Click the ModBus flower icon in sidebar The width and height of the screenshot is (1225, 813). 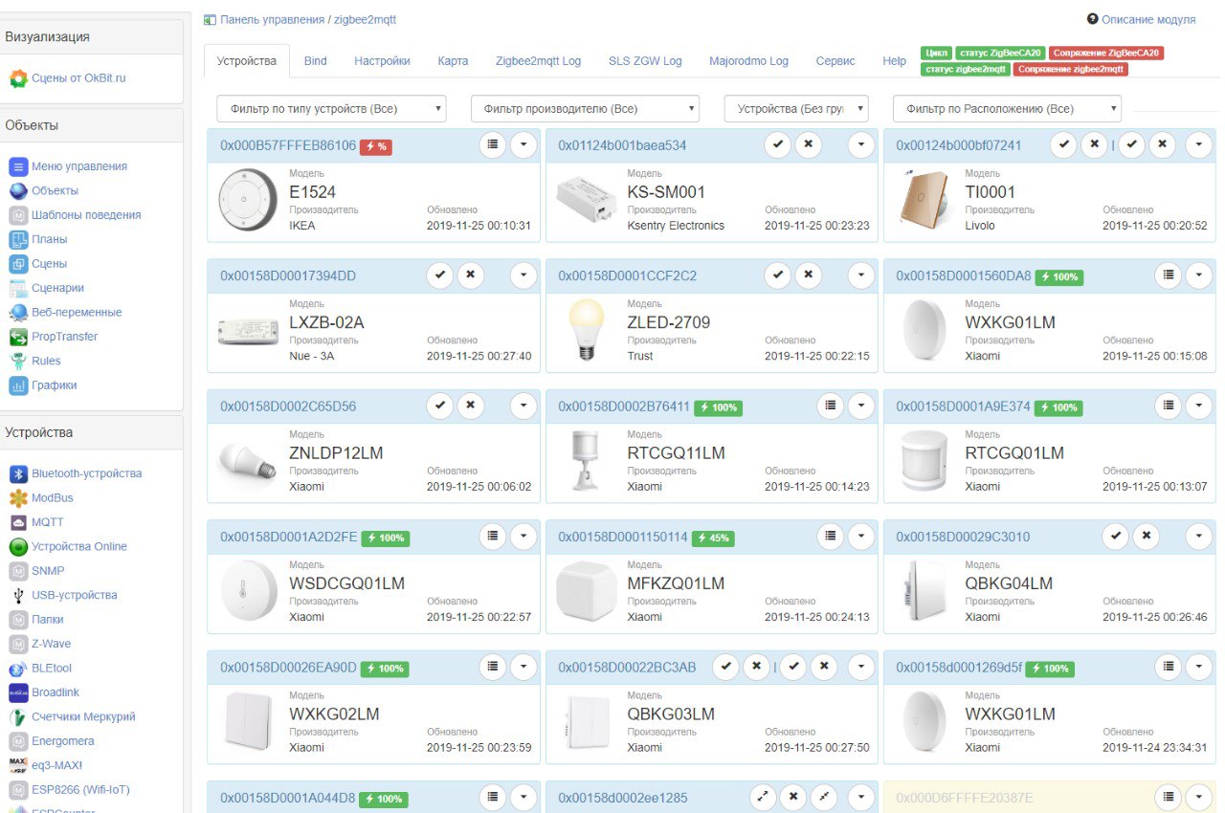(17, 498)
